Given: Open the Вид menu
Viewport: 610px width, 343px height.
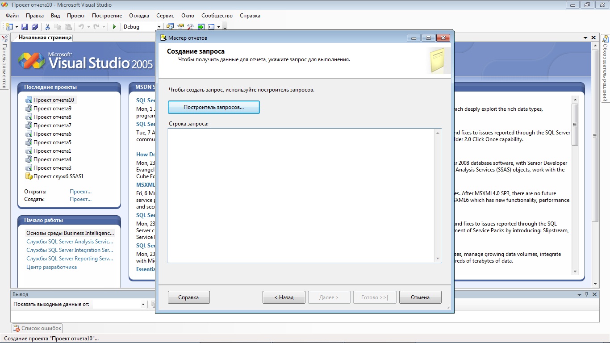Looking at the screenshot, I should click(55, 16).
